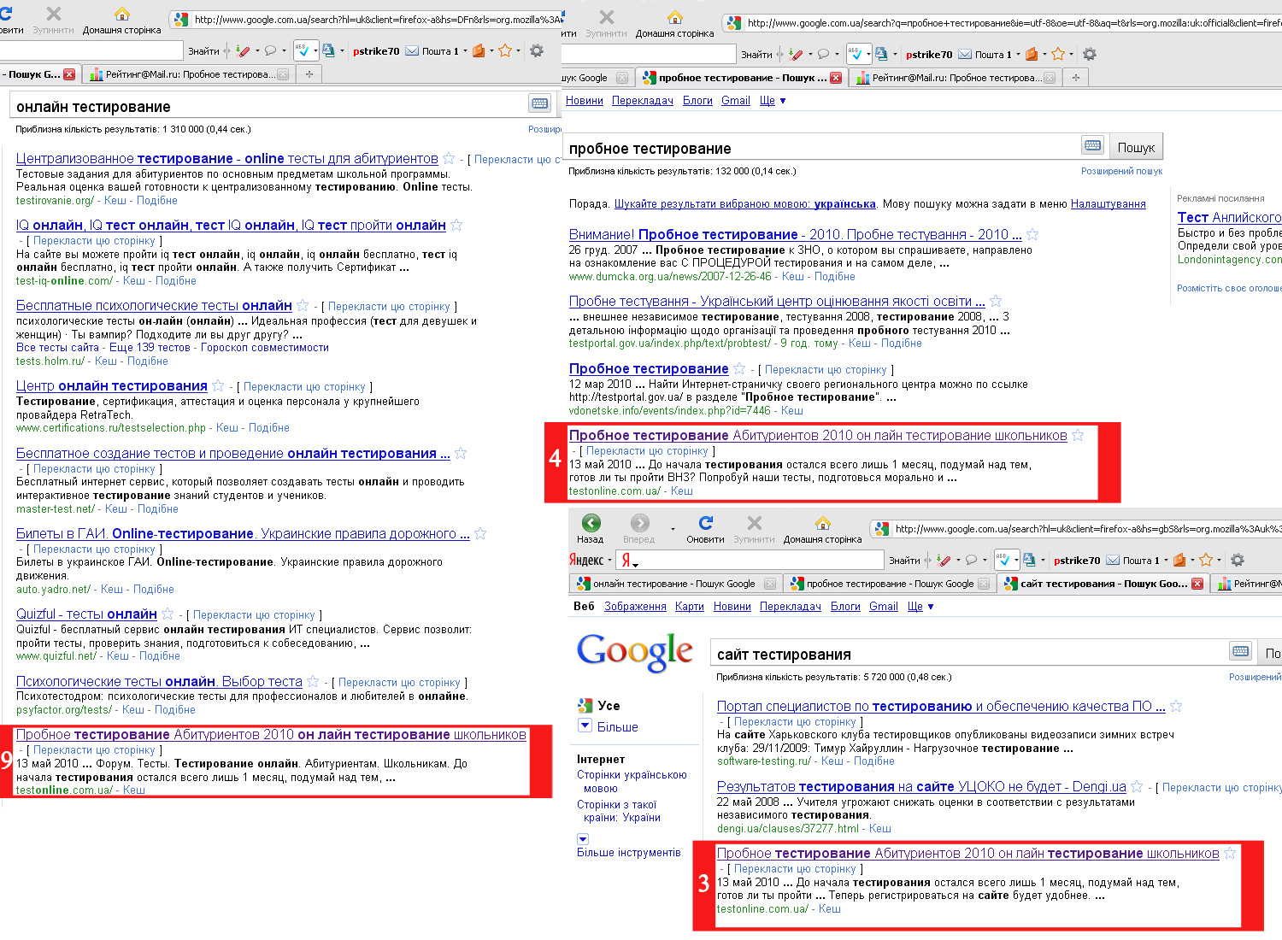Click ABC spell-check icon in bottom-right window toolbar

pos(1004,561)
